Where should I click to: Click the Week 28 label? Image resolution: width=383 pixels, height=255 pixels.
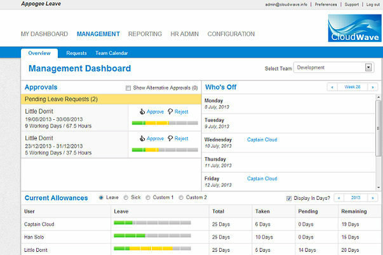click(353, 87)
